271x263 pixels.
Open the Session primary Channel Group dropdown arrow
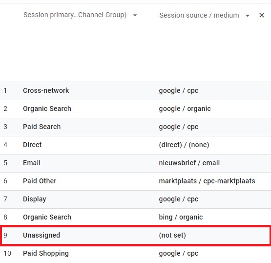pos(135,15)
